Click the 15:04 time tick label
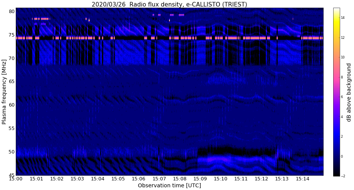Screen dimensions: 354x190 tap(98, 179)
